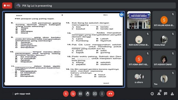
Task: Open the meeting details info icon
Action: 152,94
